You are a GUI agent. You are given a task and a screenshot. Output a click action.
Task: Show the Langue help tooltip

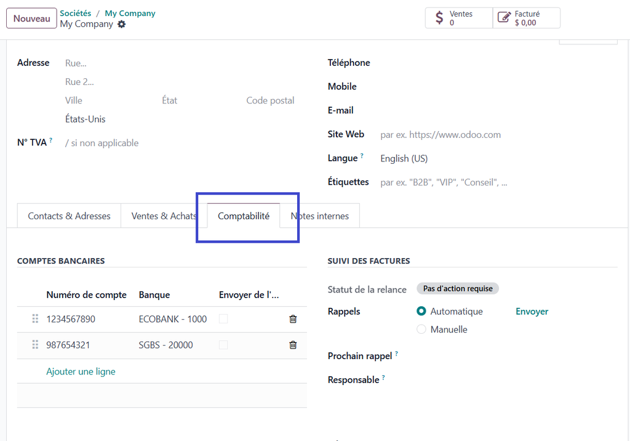coord(362,156)
